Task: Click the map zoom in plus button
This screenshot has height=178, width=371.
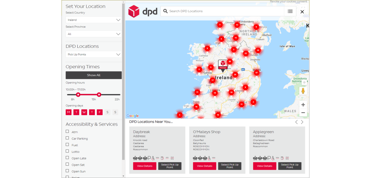Action: [303, 105]
